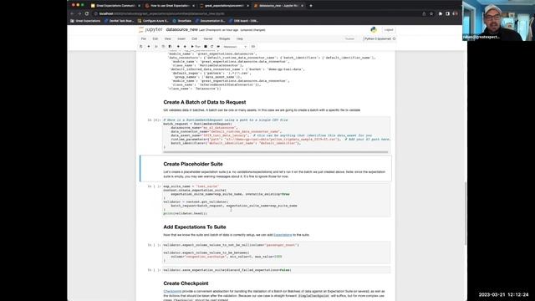The image size is (535, 301).
Task: Open the Configure Azure bookmark
Action: coord(153,21)
